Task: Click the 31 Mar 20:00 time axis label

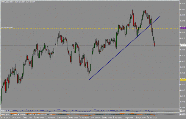Action: [107, 118]
